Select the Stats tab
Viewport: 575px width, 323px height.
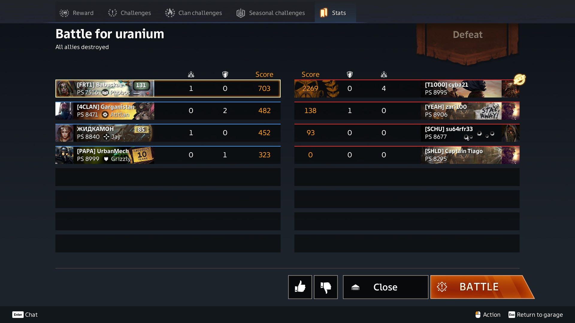coord(335,13)
